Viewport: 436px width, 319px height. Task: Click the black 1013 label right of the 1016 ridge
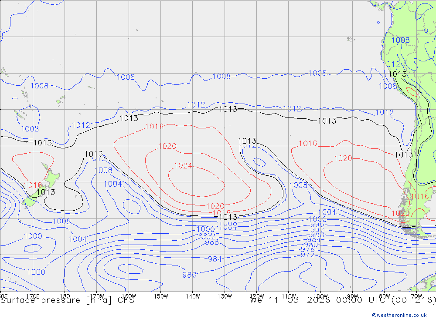coord(404,154)
